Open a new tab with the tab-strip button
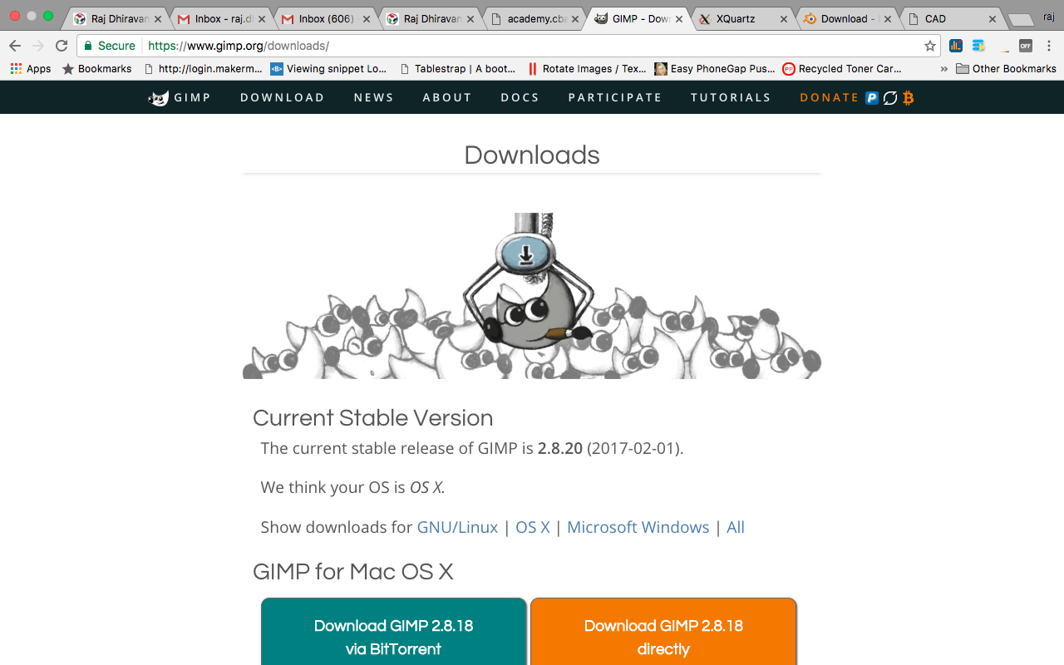Image resolution: width=1064 pixels, height=665 pixels. point(1020,19)
